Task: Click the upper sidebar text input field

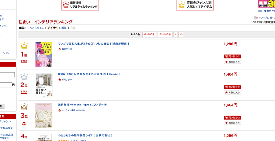Action: pyautogui.click(x=7, y=75)
